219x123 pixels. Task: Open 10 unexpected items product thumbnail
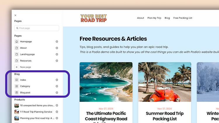[x=17, y=106]
